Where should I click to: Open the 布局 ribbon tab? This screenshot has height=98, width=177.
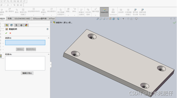point(10,19)
